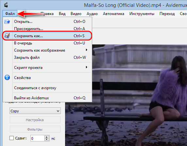Click the Avidemux clapperboard app icon

[x=6, y=5]
